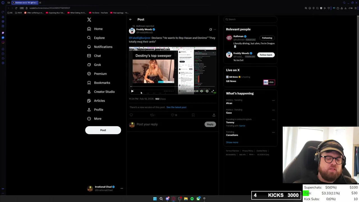The width and height of the screenshot is (359, 202).
Task: Click the reply bubble icon under post
Action: [131, 115]
